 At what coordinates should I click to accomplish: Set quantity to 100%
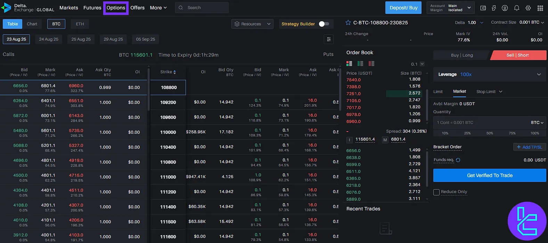(x=535, y=133)
